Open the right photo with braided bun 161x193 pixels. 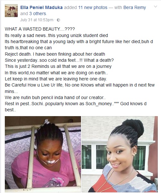pos(120,154)
